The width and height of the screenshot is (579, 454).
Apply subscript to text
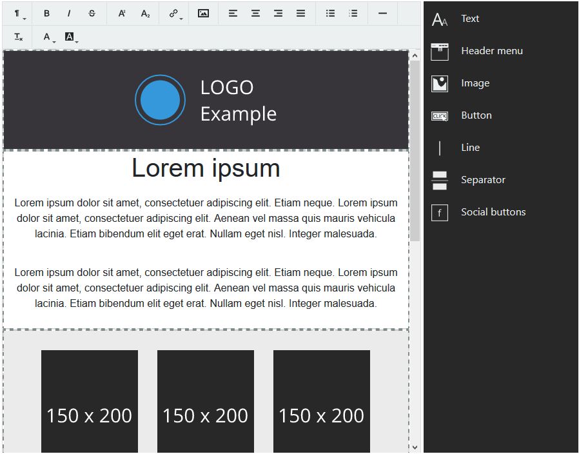145,14
